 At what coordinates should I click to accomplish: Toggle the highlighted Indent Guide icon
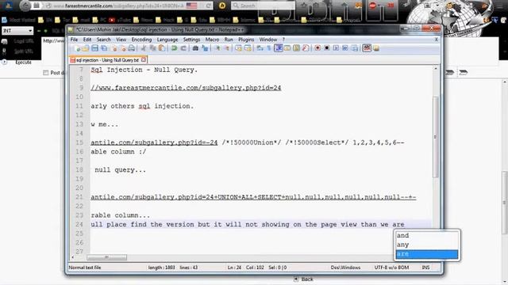point(279,48)
